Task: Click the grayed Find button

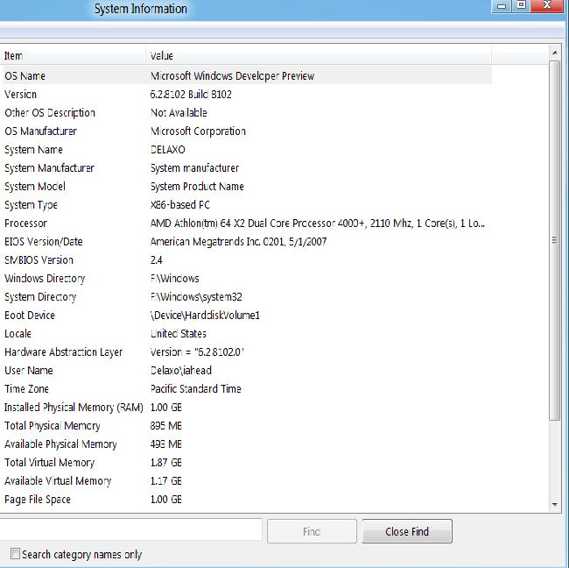Action: [x=312, y=531]
